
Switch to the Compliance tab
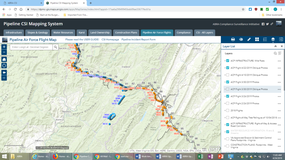184,32
